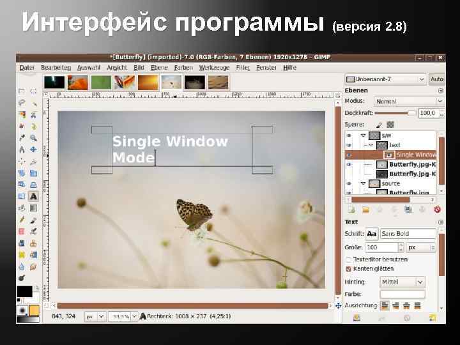This screenshot has width=460, height=345.
Task: Select the Rectangle Select tool
Action: coord(22,91)
